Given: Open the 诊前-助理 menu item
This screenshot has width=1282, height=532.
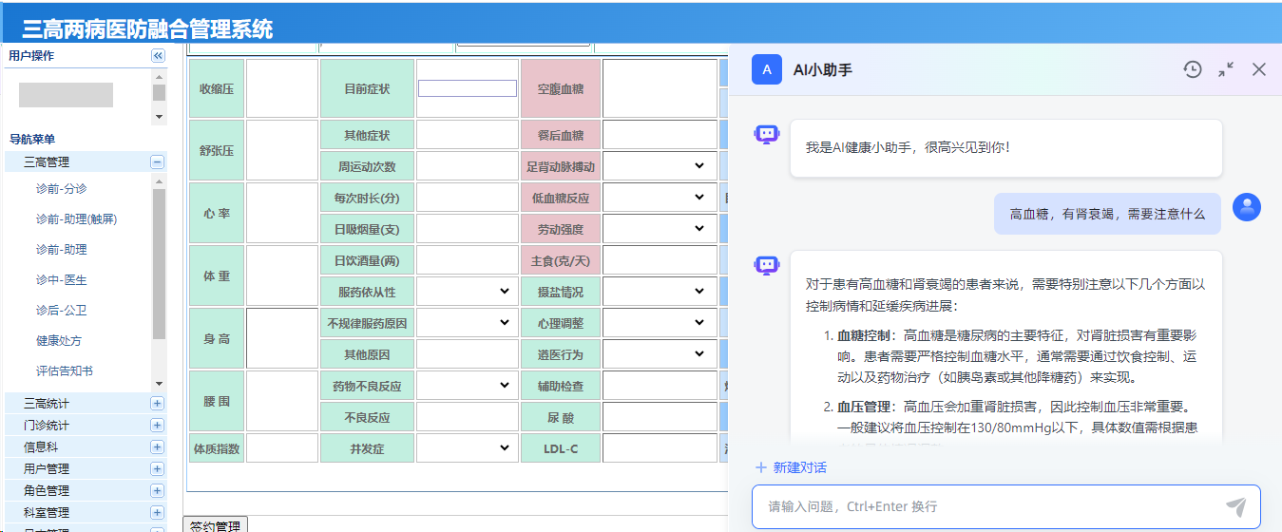Looking at the screenshot, I should click(62, 250).
